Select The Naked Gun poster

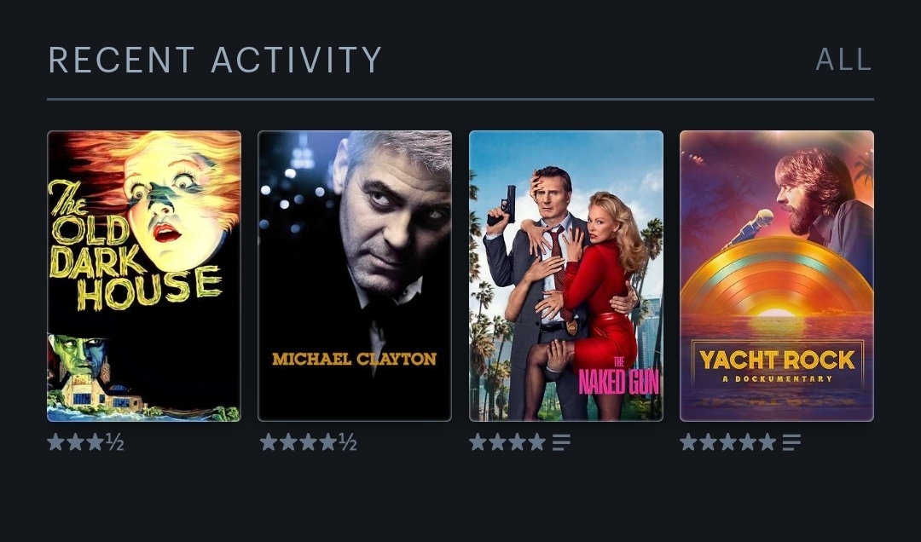(566, 276)
